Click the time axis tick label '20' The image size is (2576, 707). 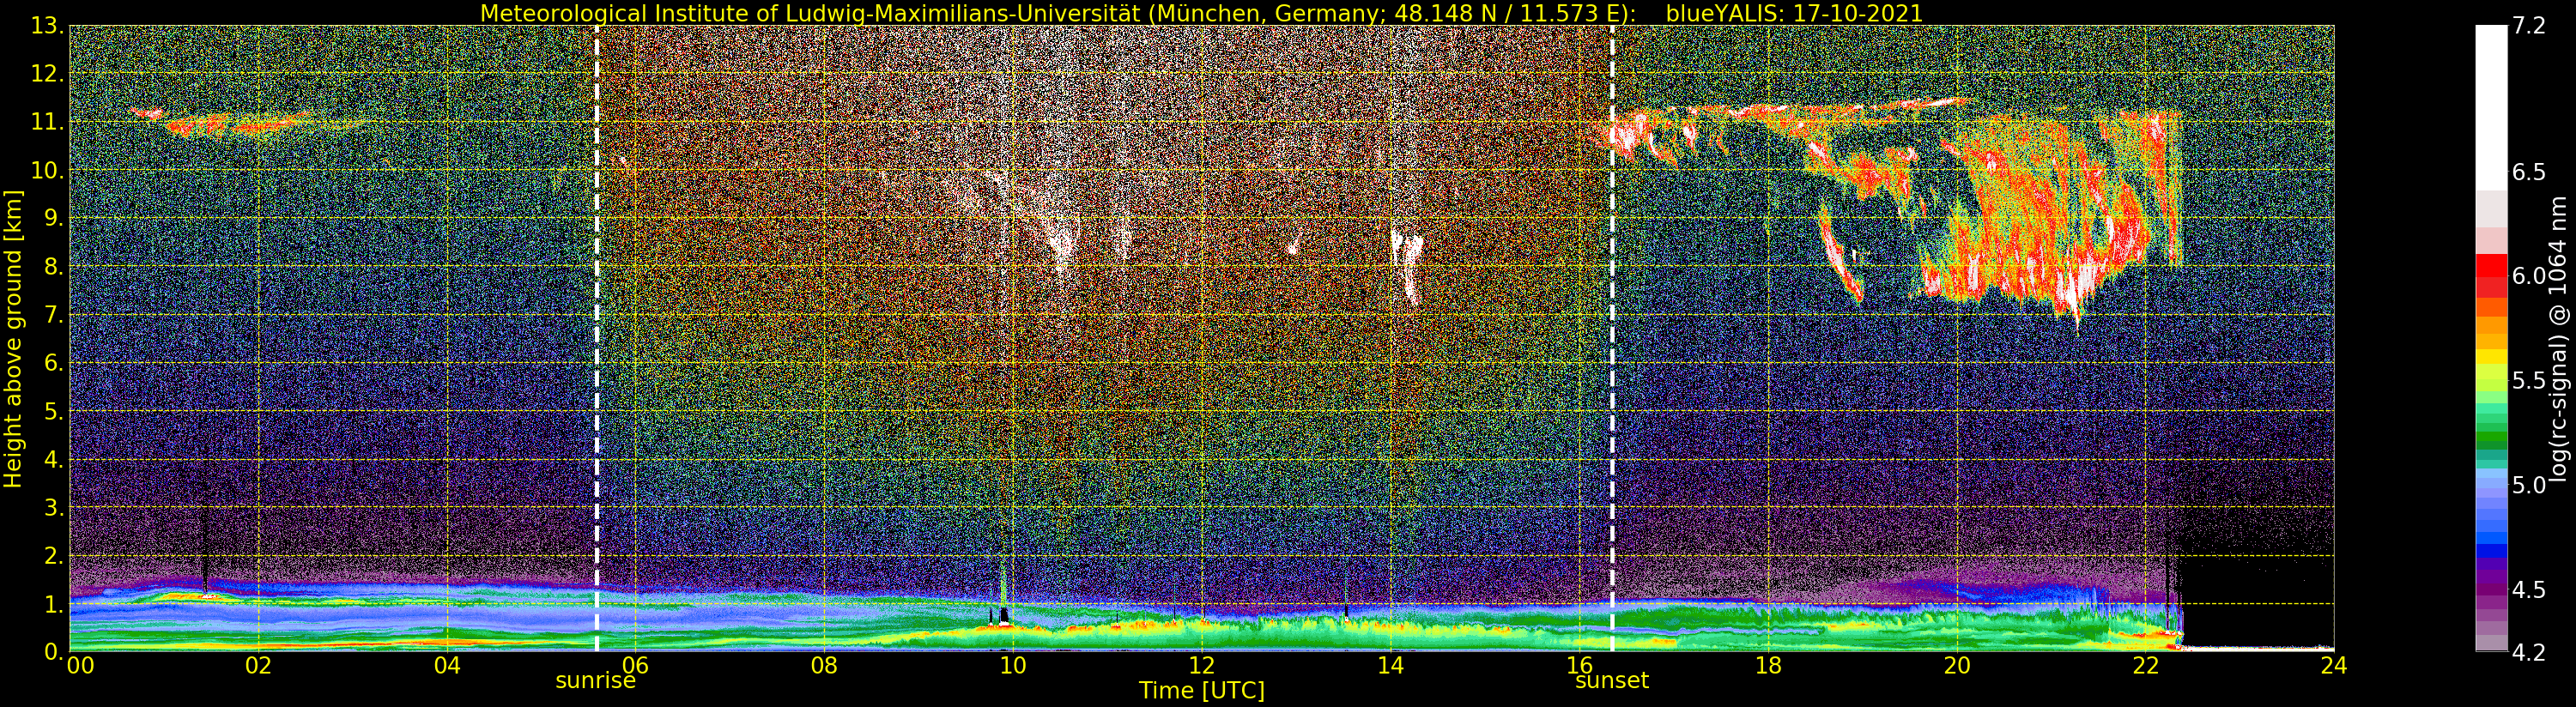click(1956, 666)
